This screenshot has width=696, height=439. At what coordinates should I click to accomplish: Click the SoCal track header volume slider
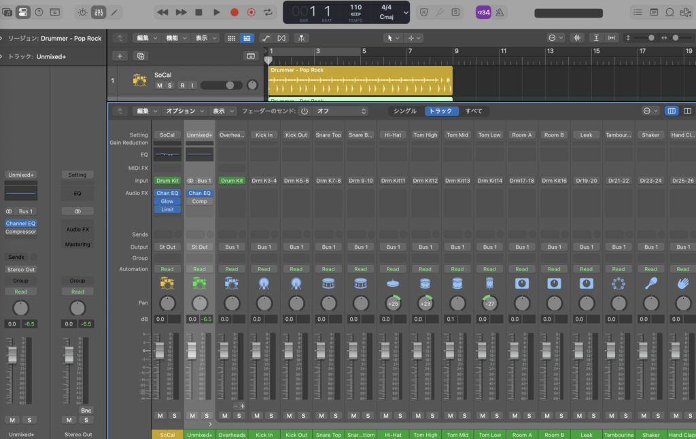(222, 85)
